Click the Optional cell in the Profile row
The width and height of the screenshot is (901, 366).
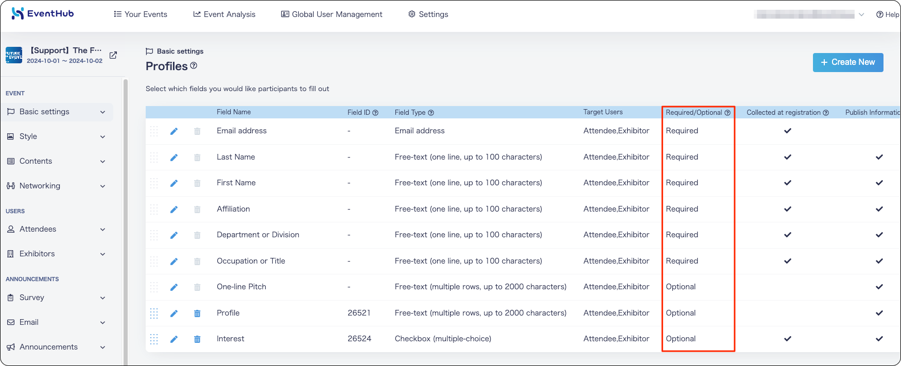(681, 313)
